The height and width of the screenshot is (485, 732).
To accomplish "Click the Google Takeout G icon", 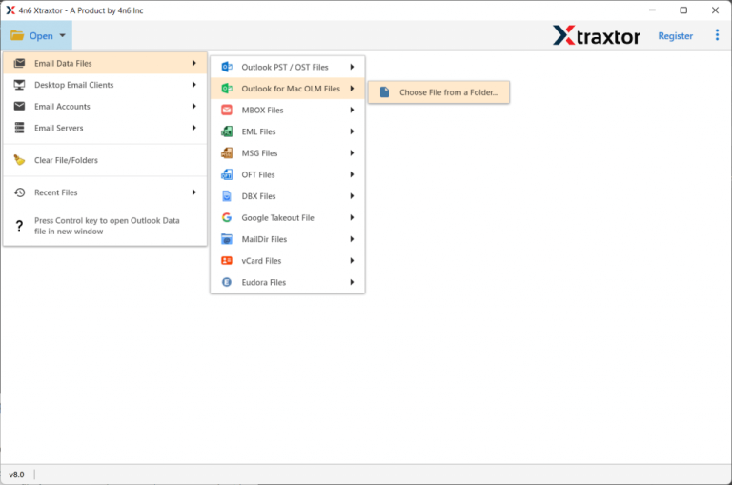I will (227, 217).
